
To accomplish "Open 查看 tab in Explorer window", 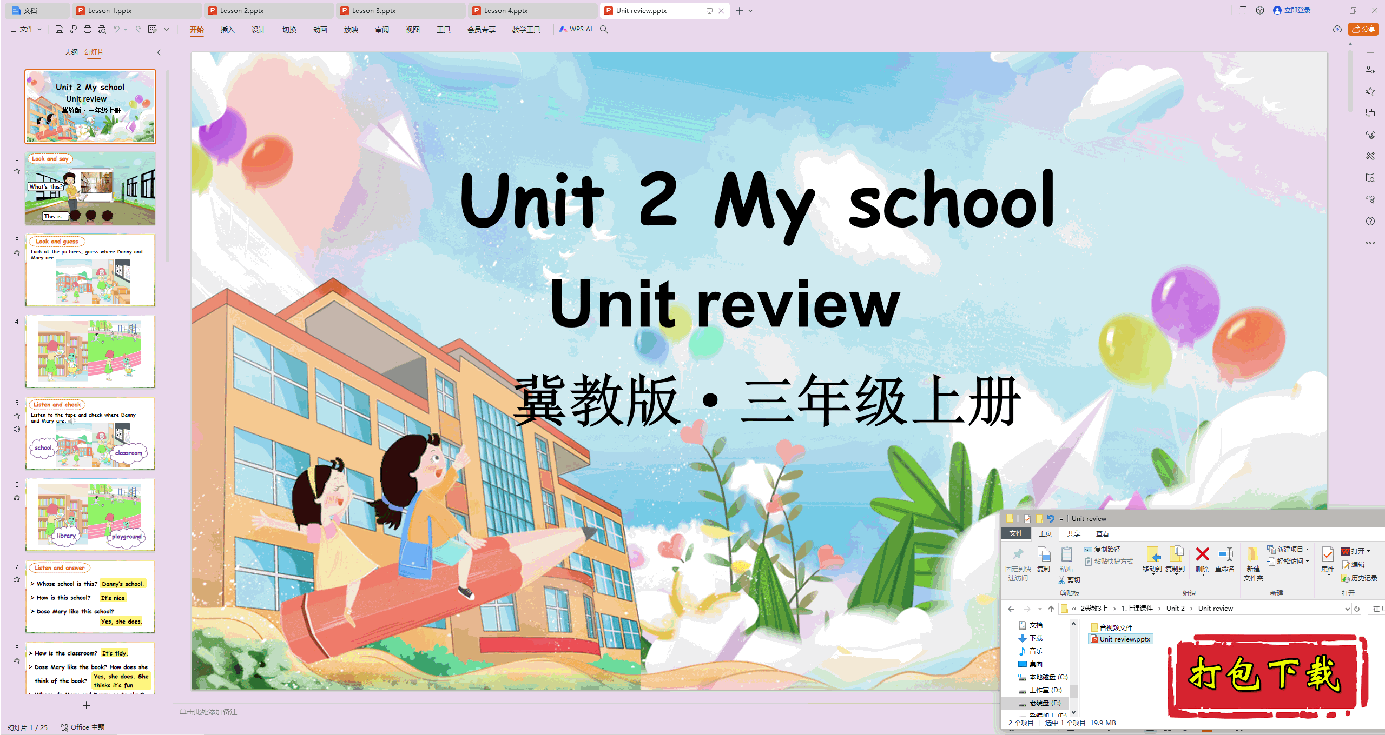I will pyautogui.click(x=1102, y=533).
